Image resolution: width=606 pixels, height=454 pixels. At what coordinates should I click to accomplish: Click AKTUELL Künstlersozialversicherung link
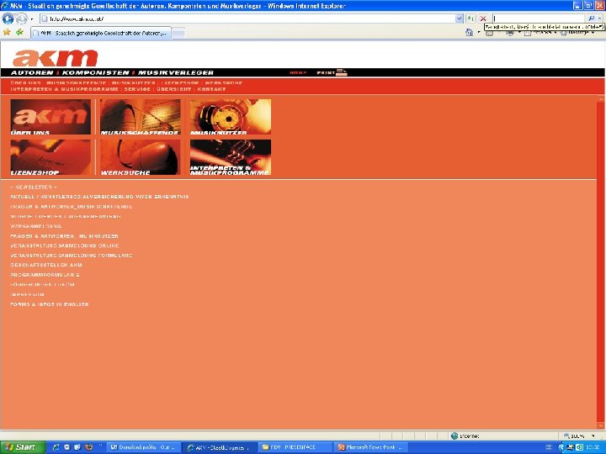pos(99,197)
